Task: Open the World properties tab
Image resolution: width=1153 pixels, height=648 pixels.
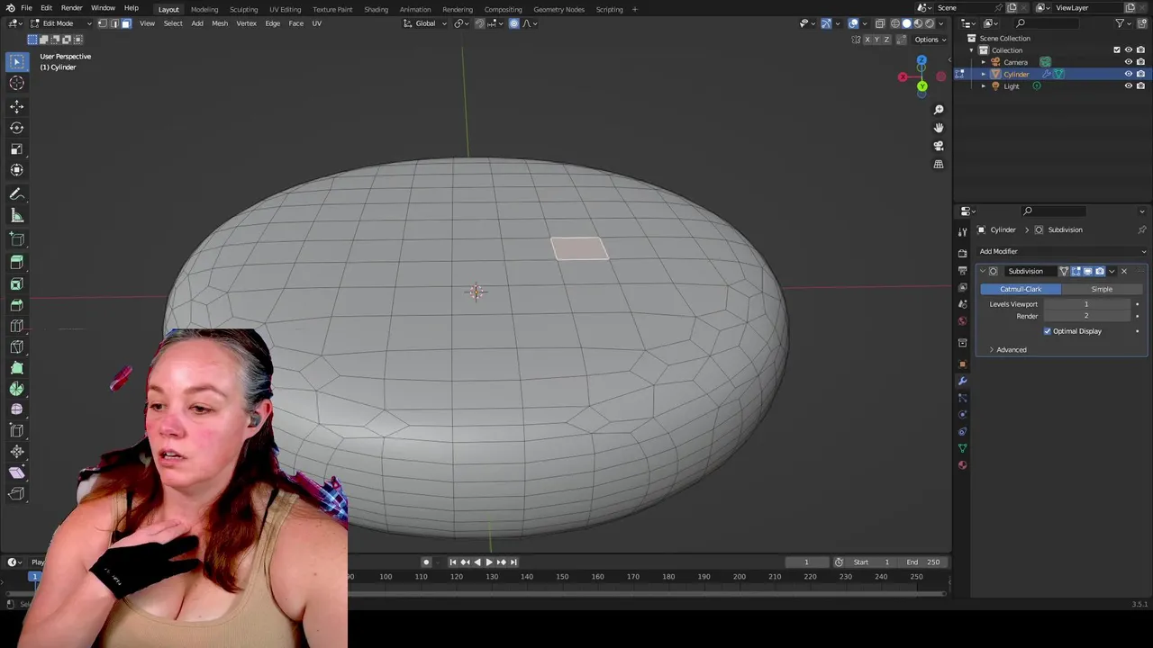Action: pos(962,321)
